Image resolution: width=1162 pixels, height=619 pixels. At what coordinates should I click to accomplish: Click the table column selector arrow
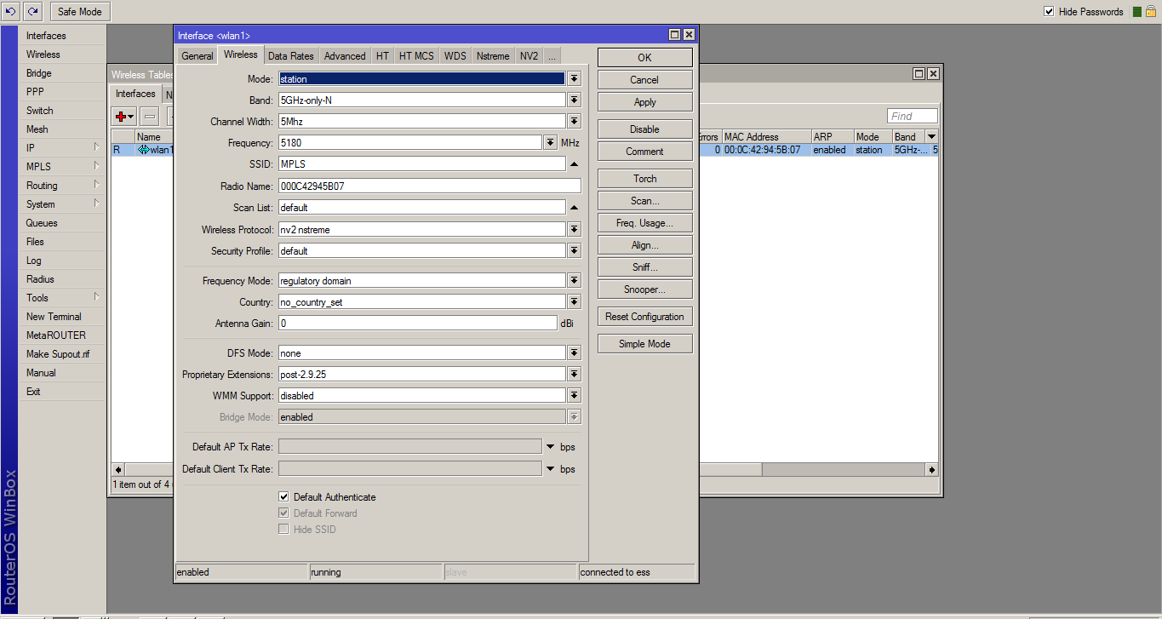click(x=931, y=136)
